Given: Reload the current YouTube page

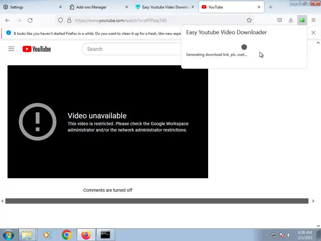Looking at the screenshot, I should 30,20.
